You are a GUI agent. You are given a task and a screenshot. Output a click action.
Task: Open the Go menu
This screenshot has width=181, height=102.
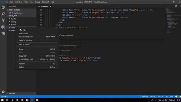[x=31, y=2]
